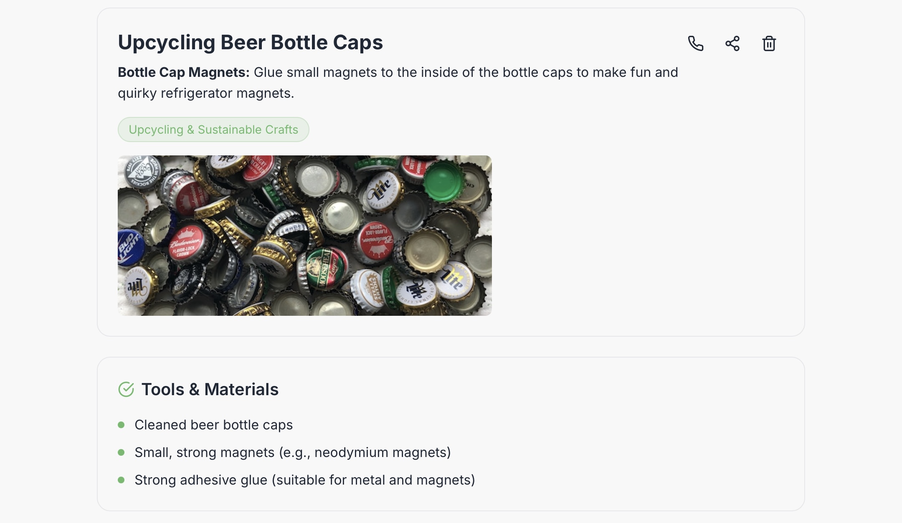Select the Cleaned beer bottle caps item
Image resolution: width=902 pixels, height=523 pixels.
click(213, 425)
